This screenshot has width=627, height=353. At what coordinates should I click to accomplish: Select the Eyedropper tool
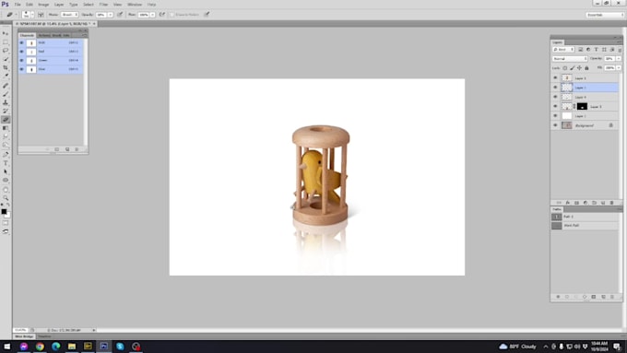(x=6, y=76)
